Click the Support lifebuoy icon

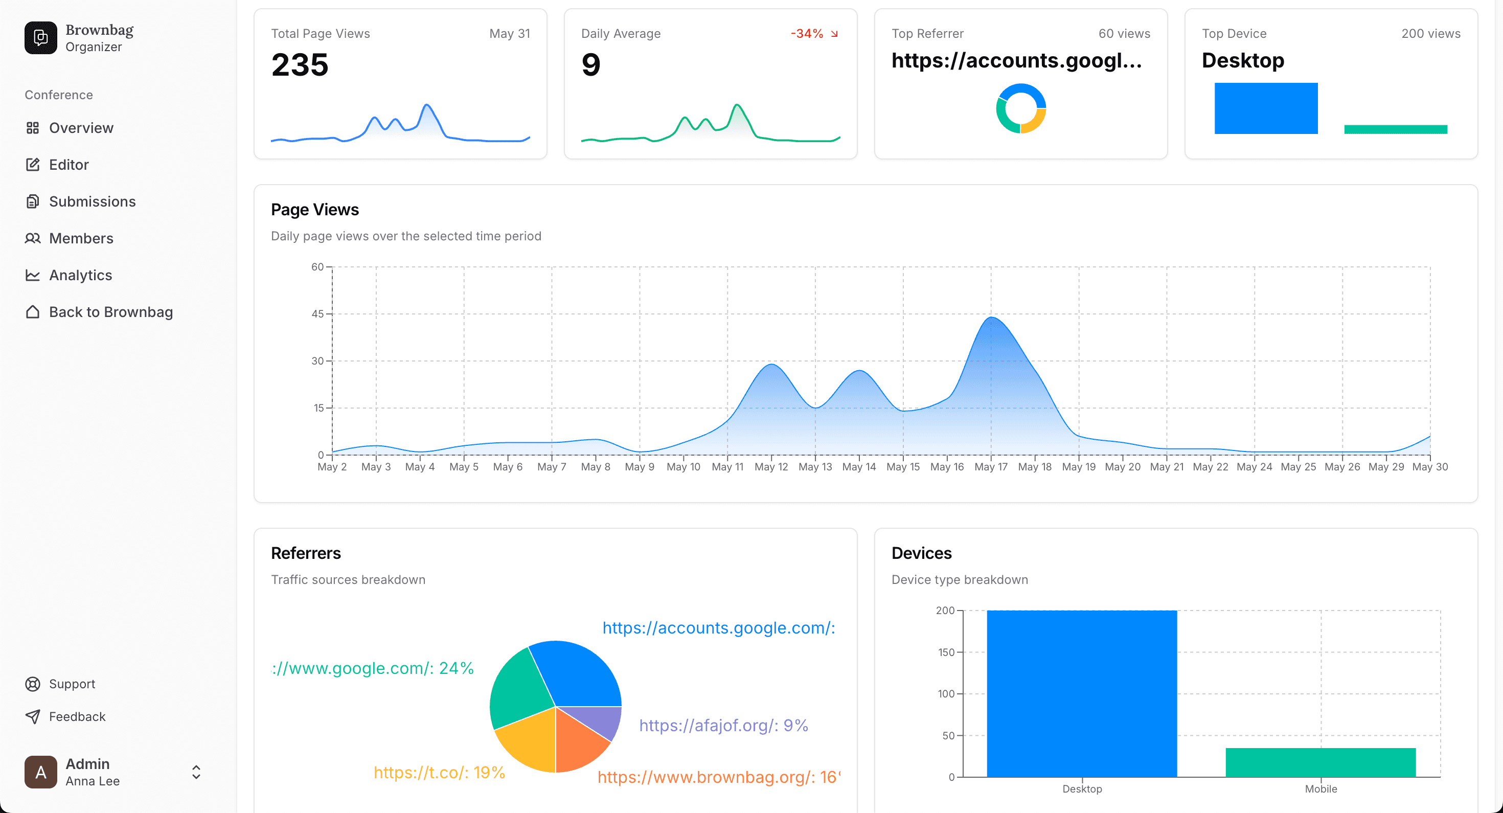coord(33,684)
